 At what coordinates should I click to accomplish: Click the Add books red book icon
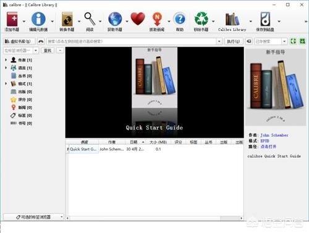[12, 19]
